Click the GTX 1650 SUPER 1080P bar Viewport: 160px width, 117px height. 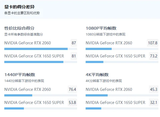point(122,62)
